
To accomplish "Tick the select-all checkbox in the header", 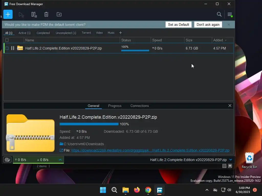I will (7, 40).
